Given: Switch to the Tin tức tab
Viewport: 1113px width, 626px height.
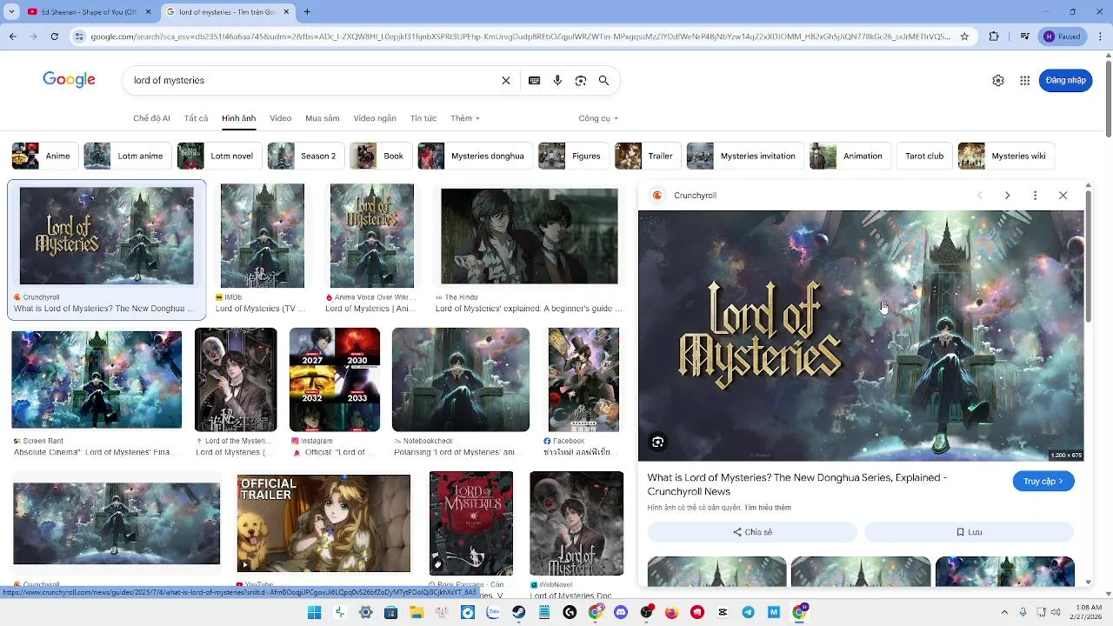Looking at the screenshot, I should pyautogui.click(x=423, y=118).
